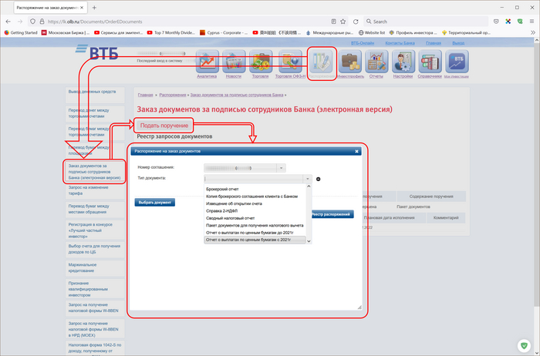Select Отчет о выплатах по ценным бумагам с 2021г
This screenshot has height=356, width=540.
click(x=255, y=240)
